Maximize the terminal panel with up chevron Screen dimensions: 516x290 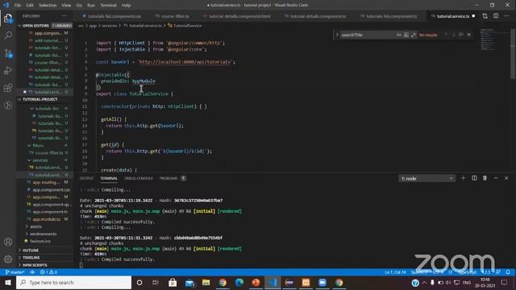(x=496, y=178)
